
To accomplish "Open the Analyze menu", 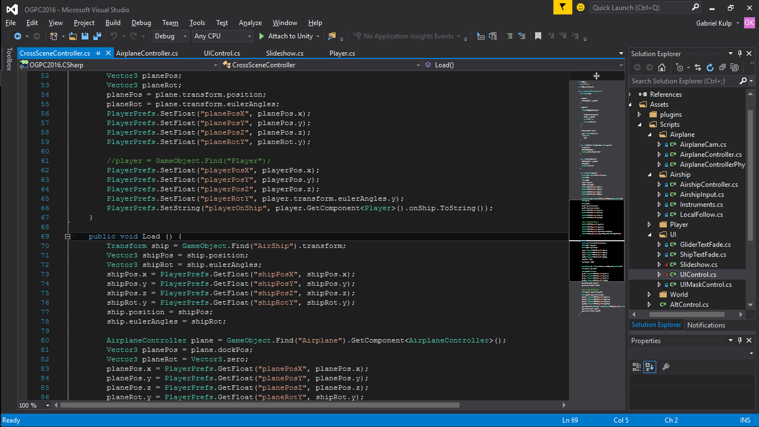I will click(250, 23).
